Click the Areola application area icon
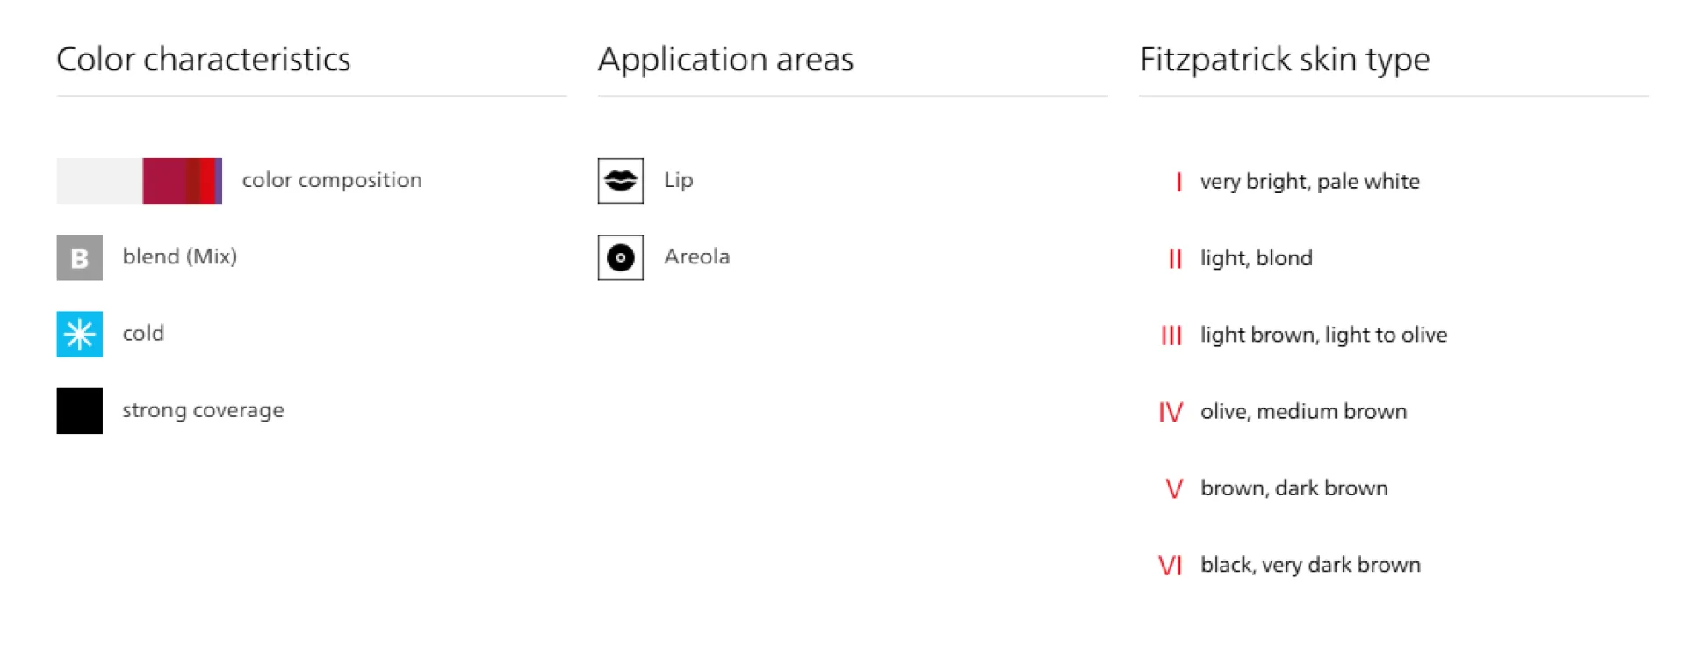The height and width of the screenshot is (664, 1686). pos(620,257)
